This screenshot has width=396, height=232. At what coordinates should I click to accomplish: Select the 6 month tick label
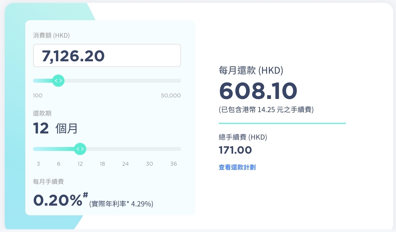coord(59,164)
